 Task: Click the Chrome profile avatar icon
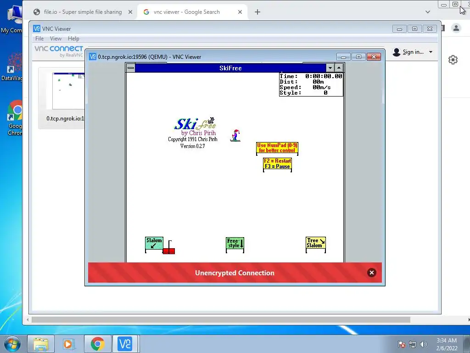pos(456,28)
